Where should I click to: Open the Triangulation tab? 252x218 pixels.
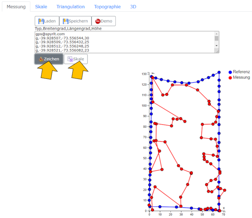[x=71, y=7]
